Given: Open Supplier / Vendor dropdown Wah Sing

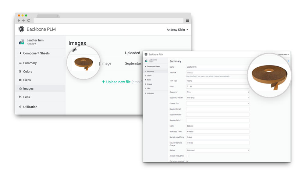Looking at the screenshot, I should 218,98.
